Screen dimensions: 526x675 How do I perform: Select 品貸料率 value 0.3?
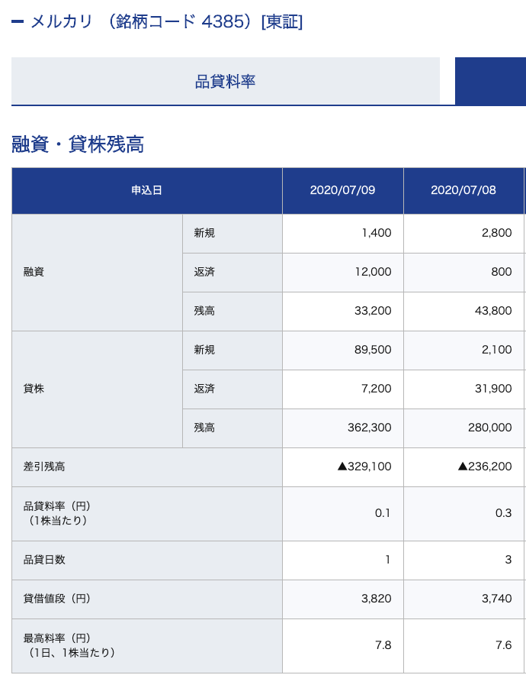pyautogui.click(x=503, y=513)
